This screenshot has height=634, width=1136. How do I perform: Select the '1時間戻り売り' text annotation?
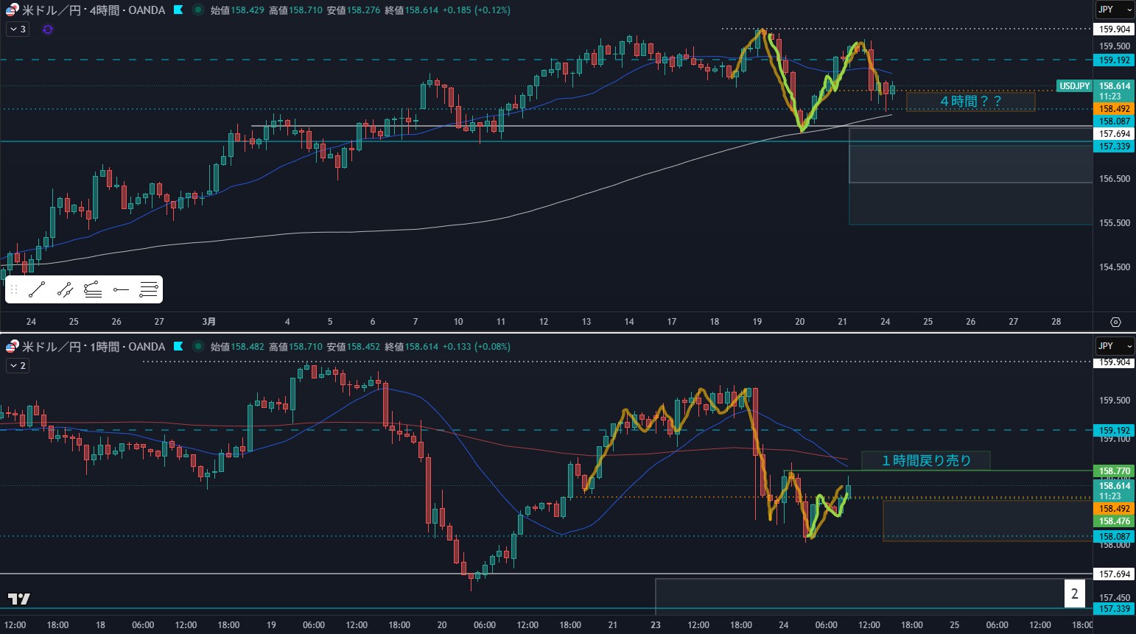pos(926,461)
